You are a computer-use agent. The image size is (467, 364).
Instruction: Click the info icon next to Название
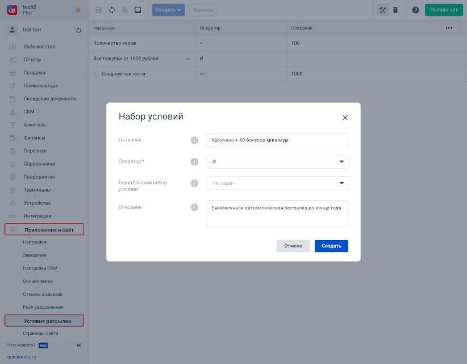(194, 140)
